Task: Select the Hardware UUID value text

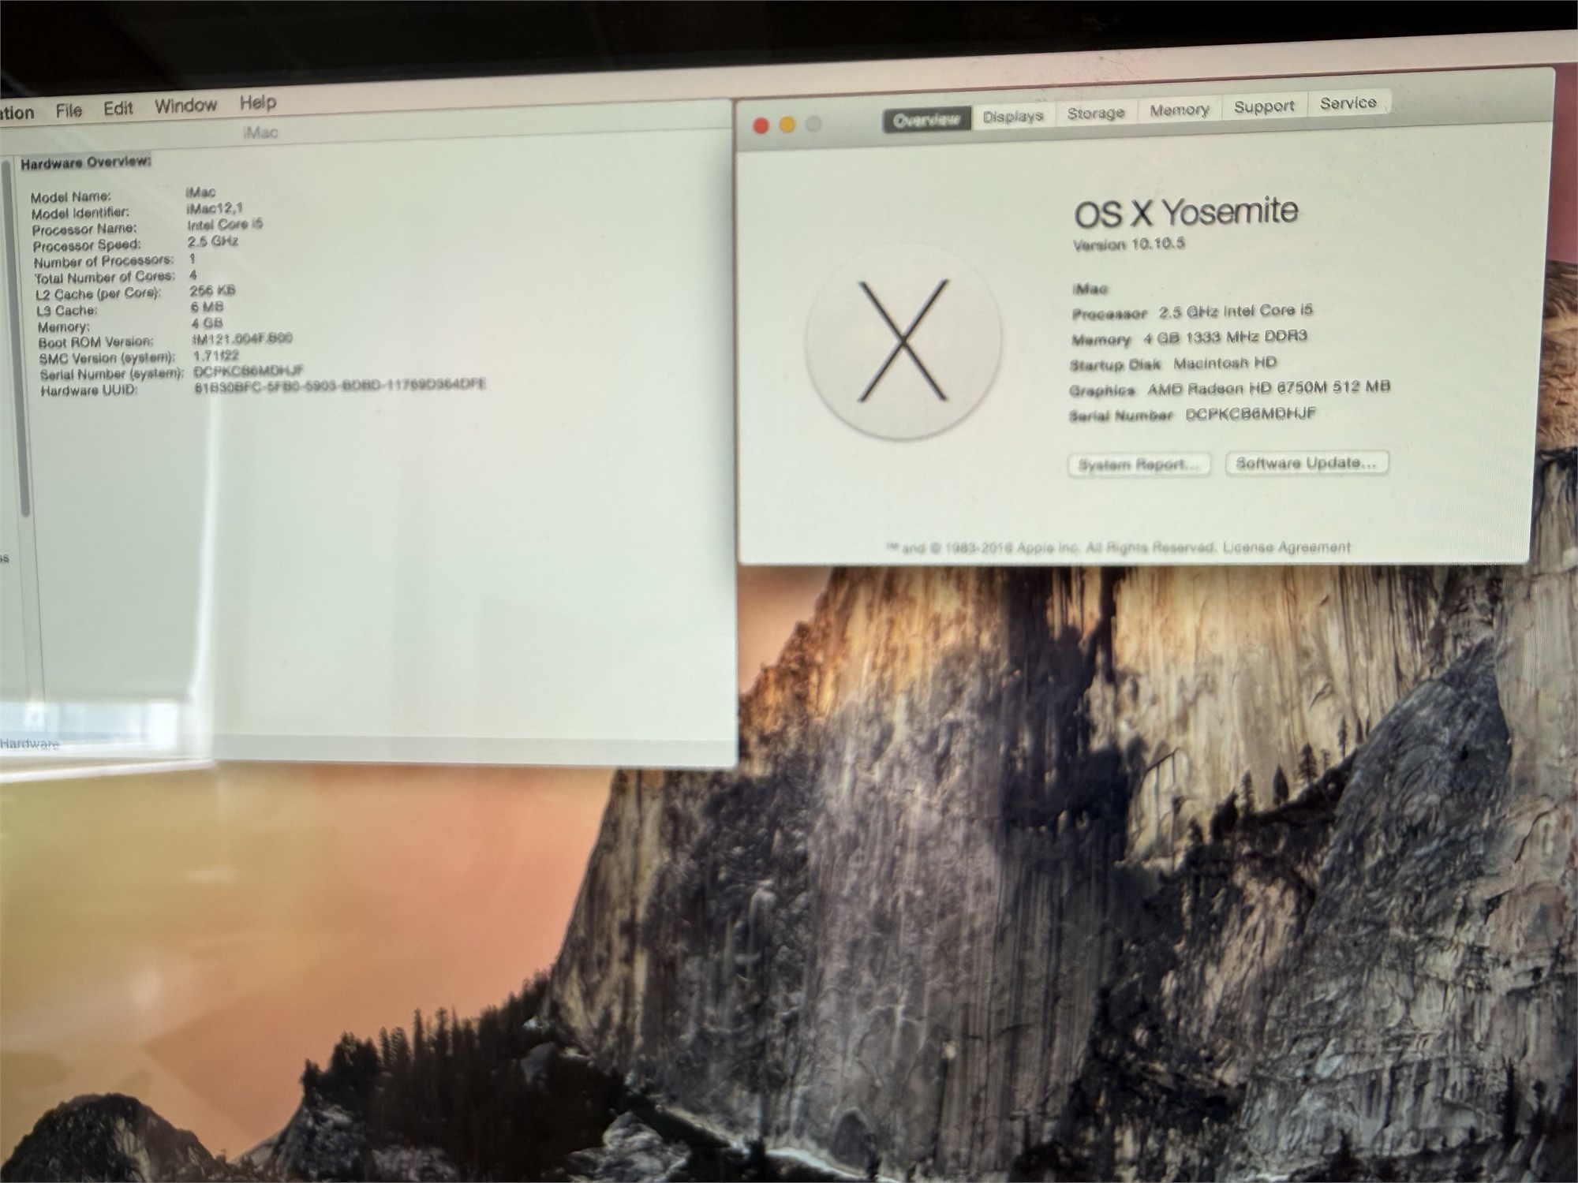Action: (340, 386)
